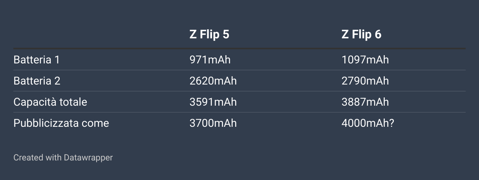Select the 971mAh cell
The width and height of the screenshot is (479, 180).
pos(210,60)
